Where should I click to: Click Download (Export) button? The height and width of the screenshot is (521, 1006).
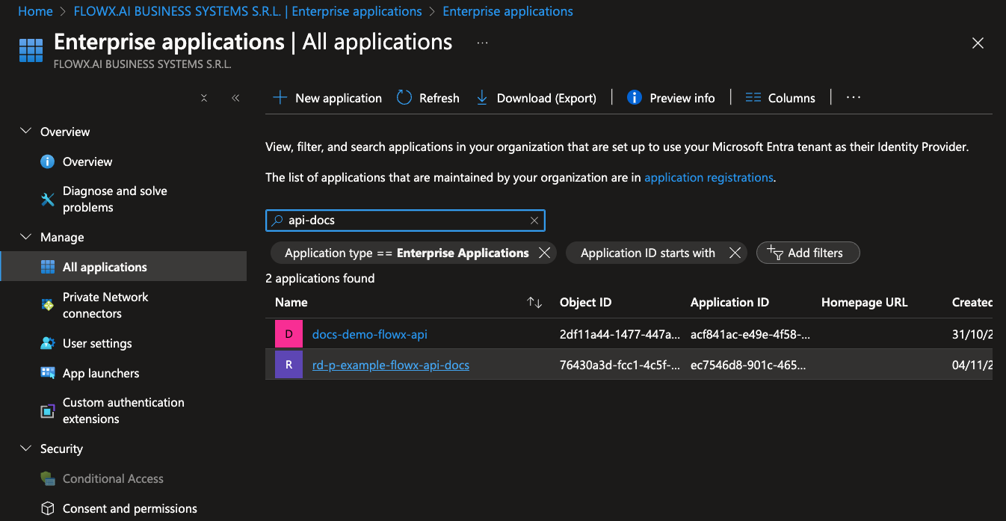pyautogui.click(x=536, y=98)
